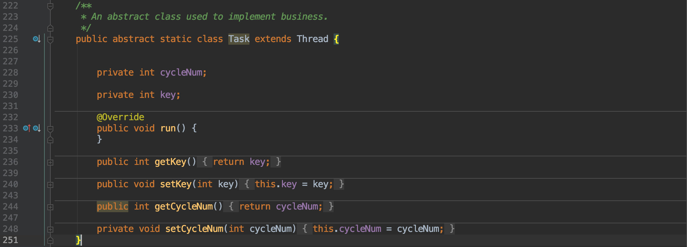This screenshot has height=247, width=687.
Task: Click the class closing fold marker at line 251
Action: (x=50, y=240)
